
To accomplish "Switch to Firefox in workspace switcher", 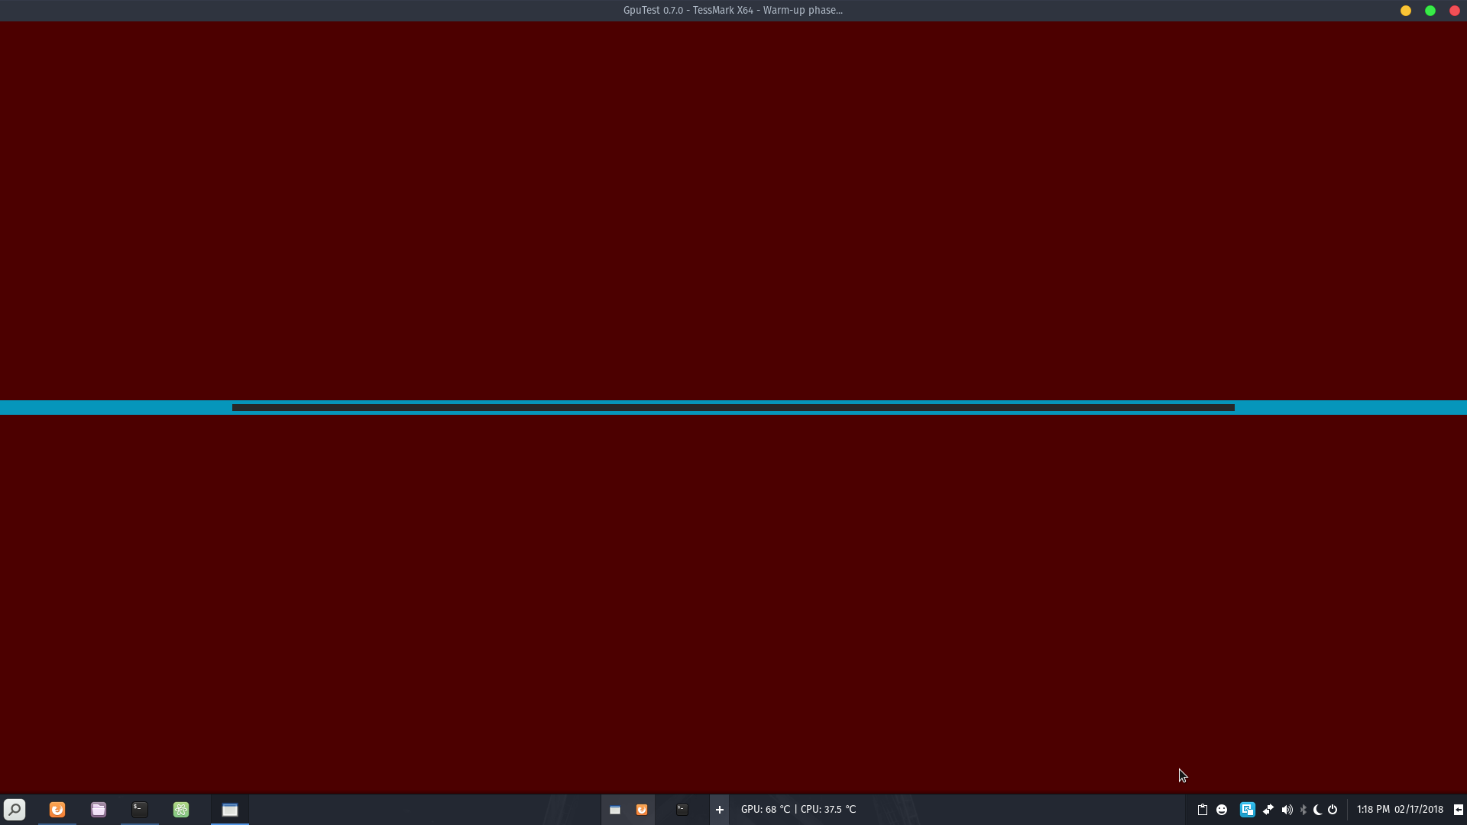I will tap(642, 810).
